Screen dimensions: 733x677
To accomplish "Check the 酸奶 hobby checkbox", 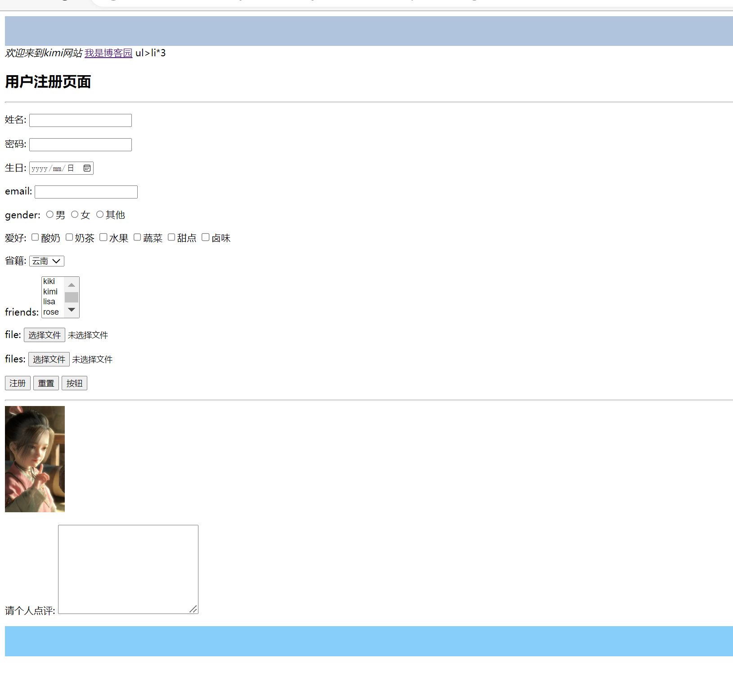I will point(35,237).
